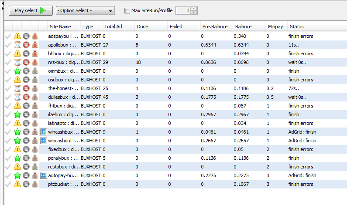This screenshot has height=205, width=347.
Task: Click the money bag icon on hhbux row
Action: tap(35, 54)
